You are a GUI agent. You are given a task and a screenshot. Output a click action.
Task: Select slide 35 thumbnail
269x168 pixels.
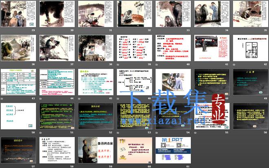click(251, 14)
